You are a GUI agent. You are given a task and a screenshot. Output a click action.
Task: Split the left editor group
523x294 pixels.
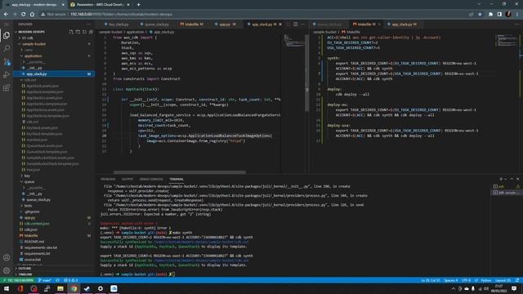click(296, 24)
